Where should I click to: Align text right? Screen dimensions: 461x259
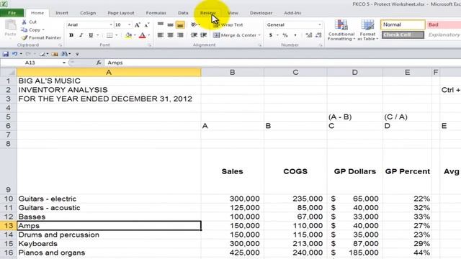[180, 35]
